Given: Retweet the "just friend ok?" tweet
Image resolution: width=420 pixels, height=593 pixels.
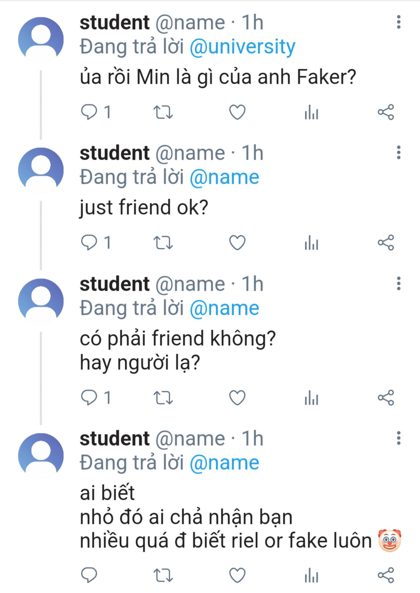Looking at the screenshot, I should point(163,242).
